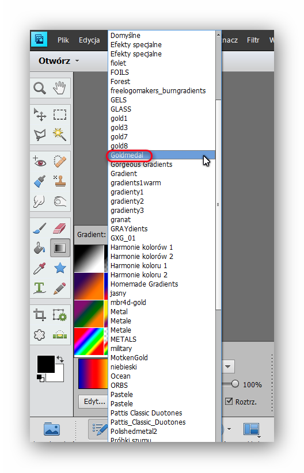Image resolution: width=304 pixels, height=473 pixels.
Task: Select the Clone Stamp tool
Action: [60, 181]
